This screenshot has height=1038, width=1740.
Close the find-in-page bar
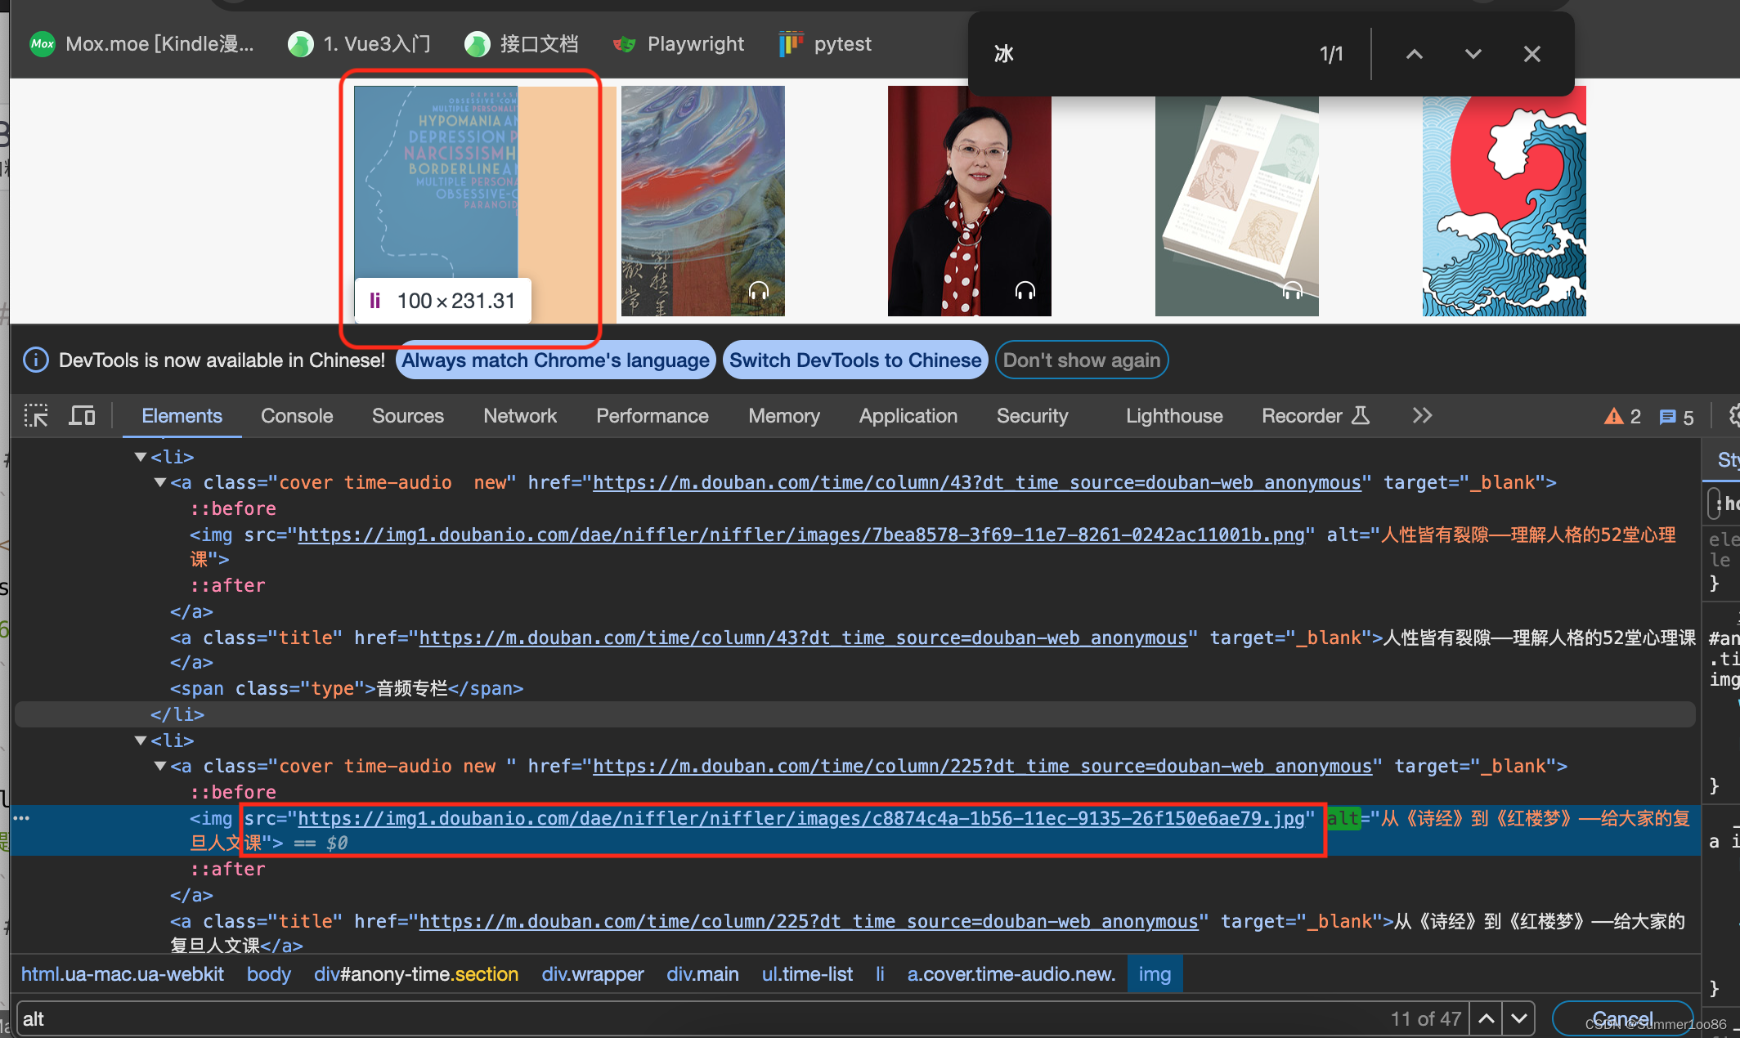point(1531,54)
